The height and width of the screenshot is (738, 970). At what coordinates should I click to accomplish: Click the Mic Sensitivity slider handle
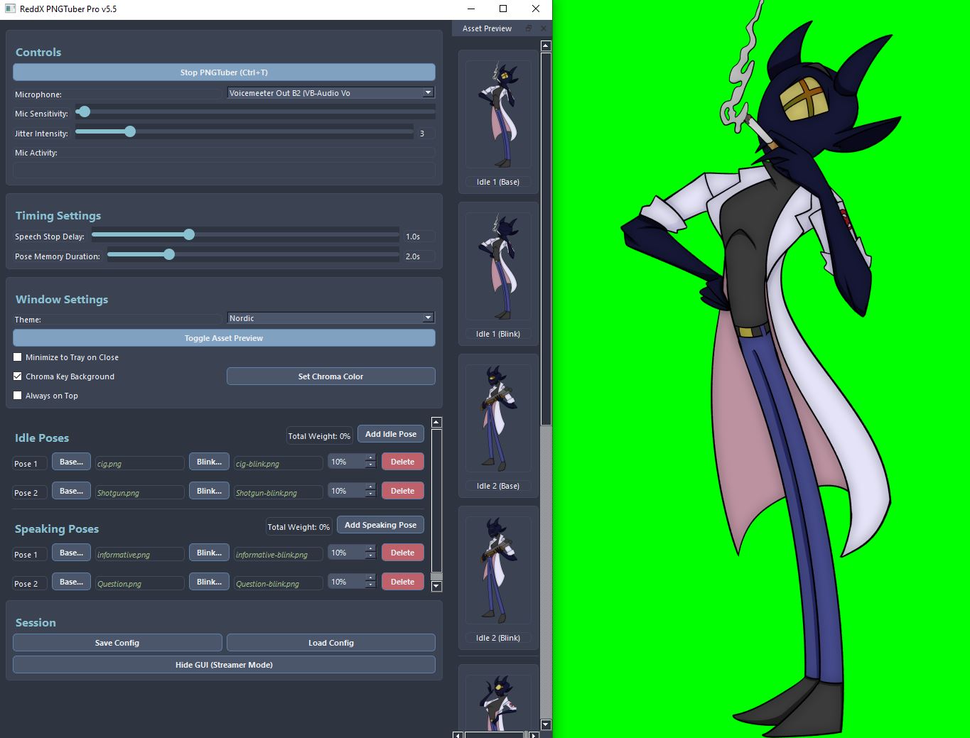85,112
